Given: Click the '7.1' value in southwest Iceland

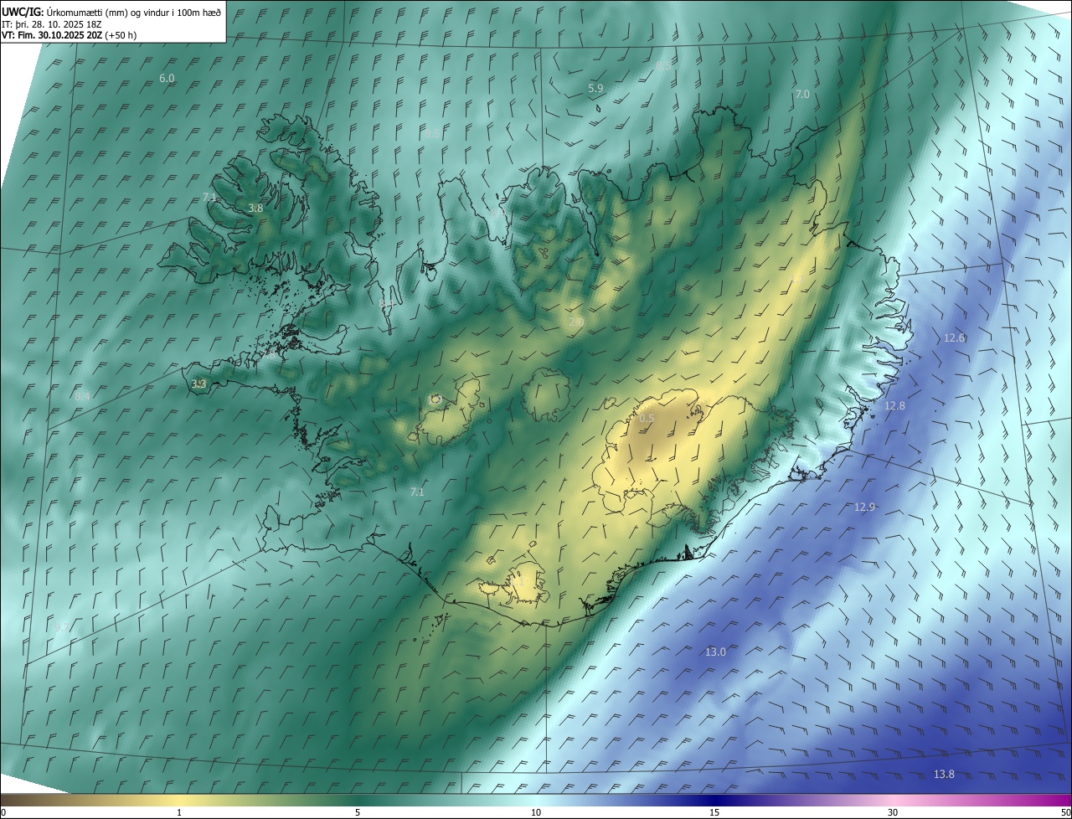Looking at the screenshot, I should 417,492.
